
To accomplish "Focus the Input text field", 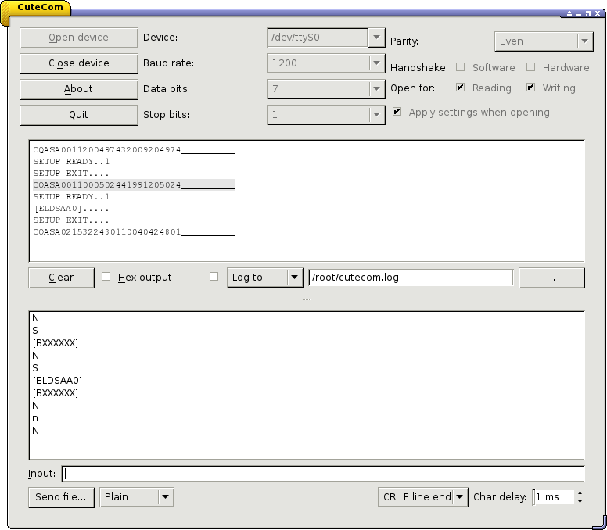I will (322, 474).
